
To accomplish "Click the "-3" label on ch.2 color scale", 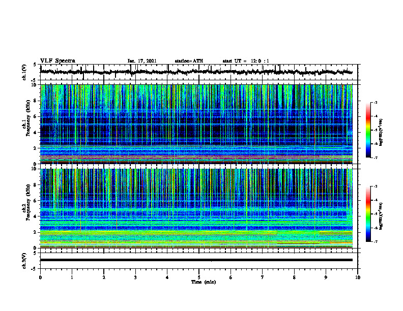I will (x=376, y=186).
